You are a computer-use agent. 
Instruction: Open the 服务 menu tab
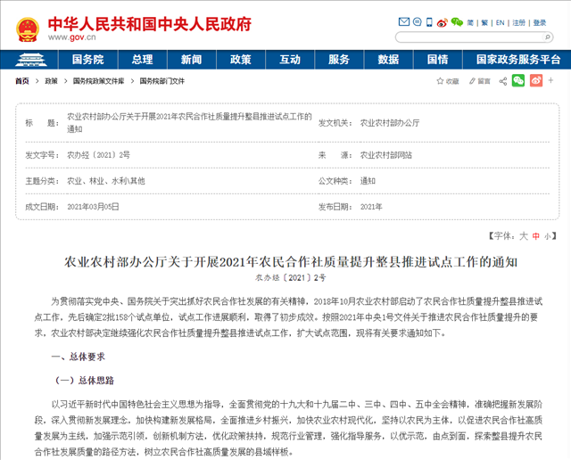click(x=339, y=60)
